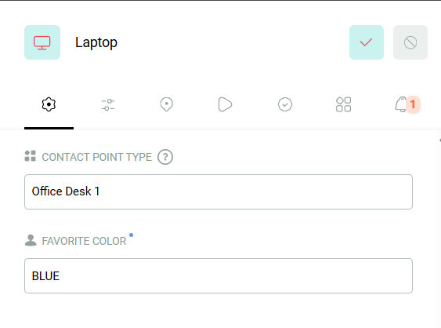Image resolution: width=441 pixels, height=328 pixels.
Task: Click the Laptop title text
Action: pyautogui.click(x=96, y=42)
